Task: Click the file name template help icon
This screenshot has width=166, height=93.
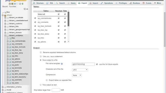Action: click(62, 64)
